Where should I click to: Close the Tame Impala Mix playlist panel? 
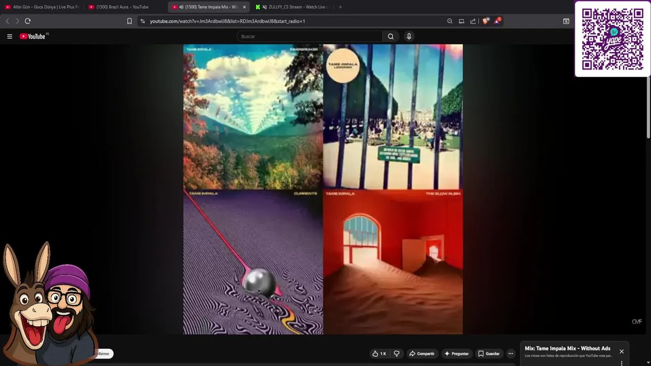pyautogui.click(x=622, y=351)
